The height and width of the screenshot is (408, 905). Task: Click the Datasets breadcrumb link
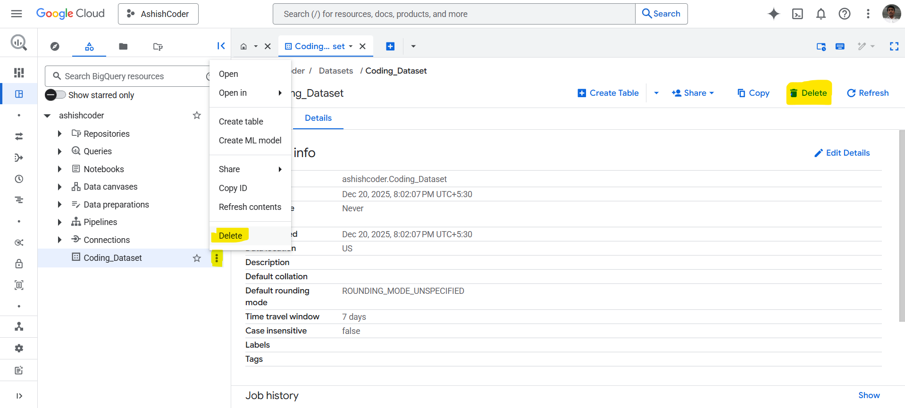click(x=336, y=71)
